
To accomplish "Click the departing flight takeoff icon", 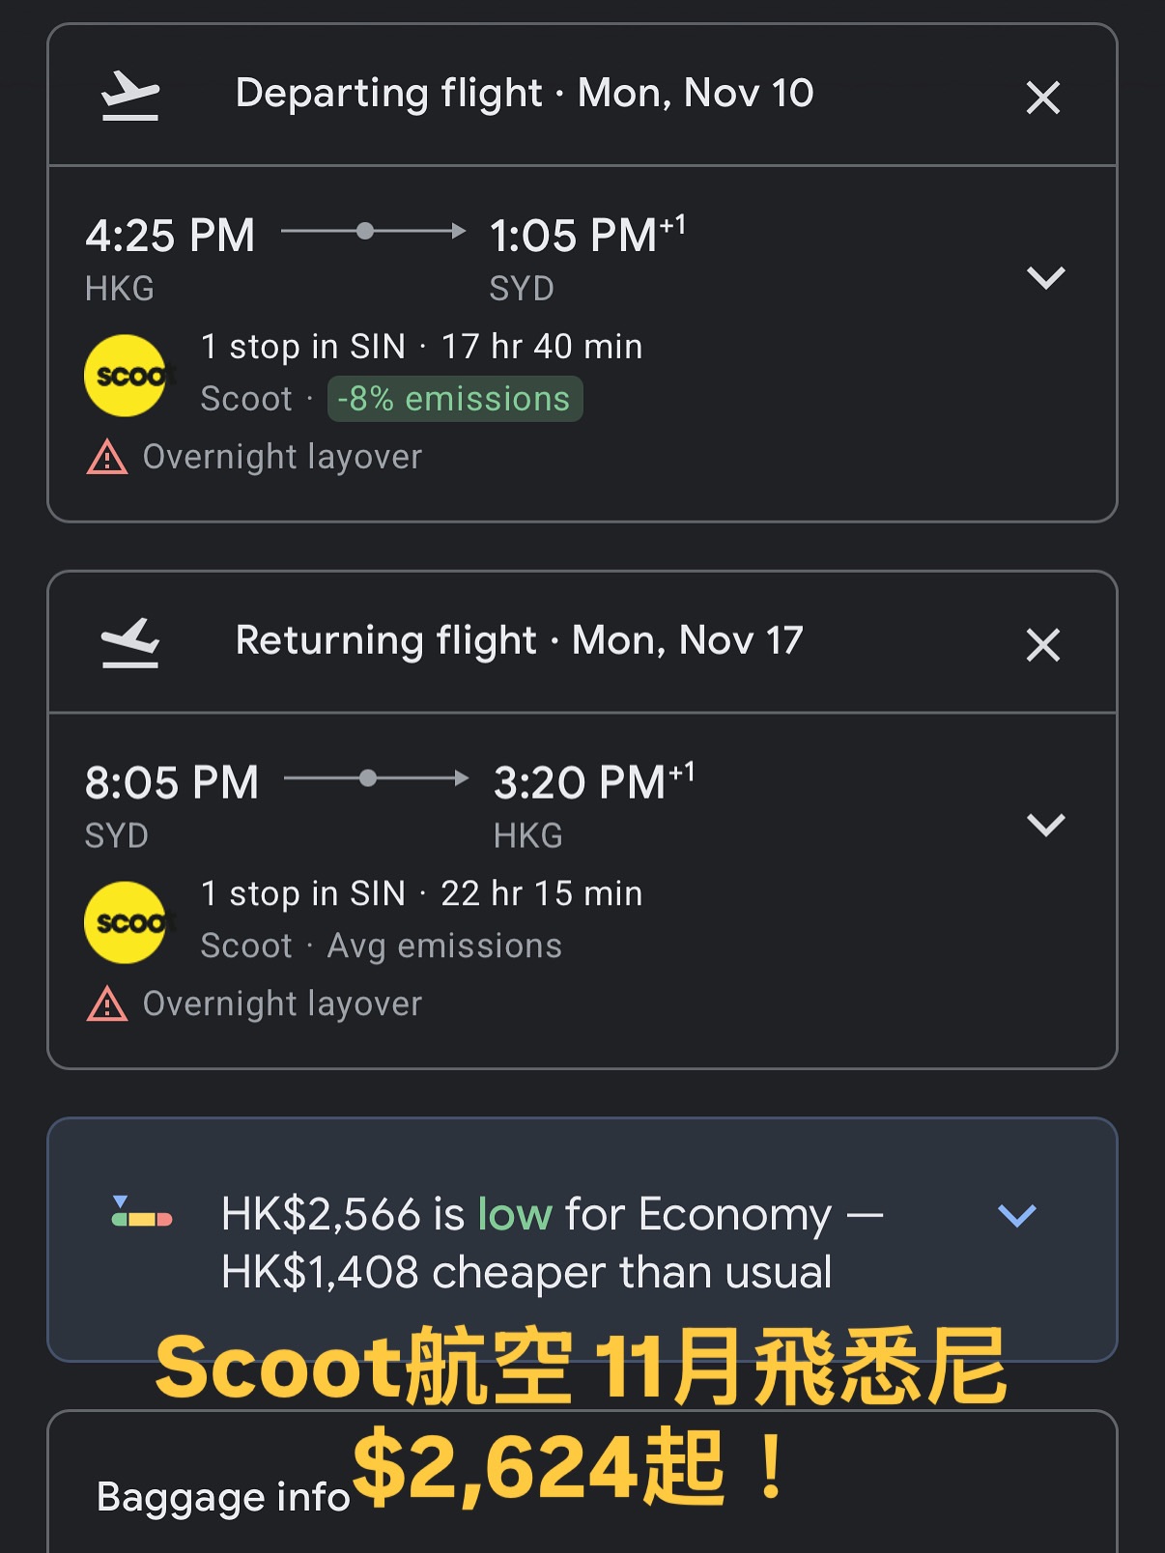I will coord(130,96).
